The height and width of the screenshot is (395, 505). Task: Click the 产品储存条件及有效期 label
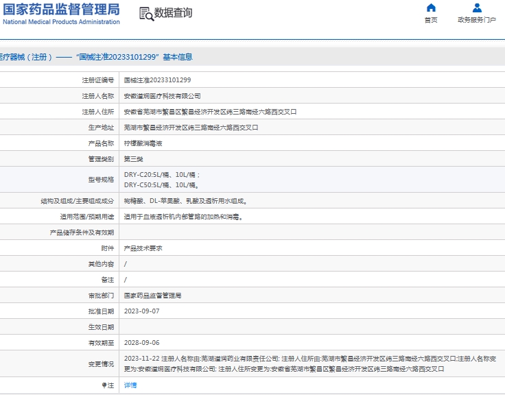pyautogui.click(x=82, y=232)
